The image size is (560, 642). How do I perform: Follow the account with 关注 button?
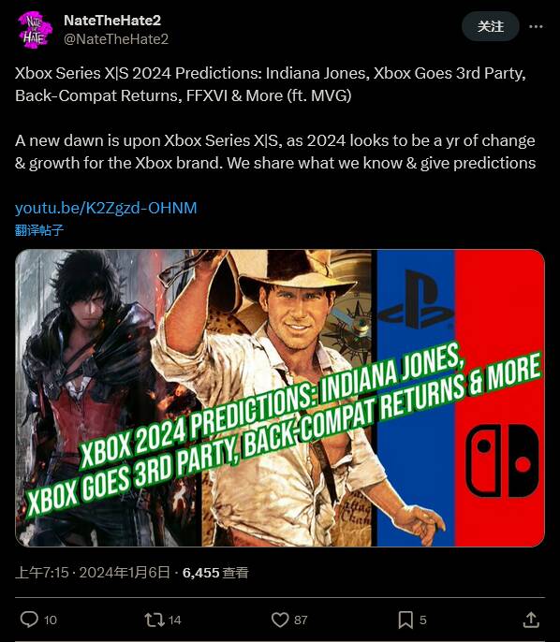[x=491, y=26]
